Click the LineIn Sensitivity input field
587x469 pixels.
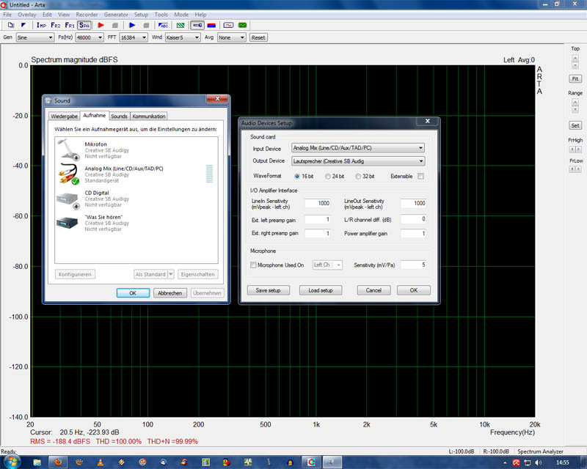click(x=318, y=203)
